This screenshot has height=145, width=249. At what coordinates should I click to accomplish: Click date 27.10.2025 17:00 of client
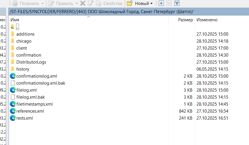[x=212, y=48]
